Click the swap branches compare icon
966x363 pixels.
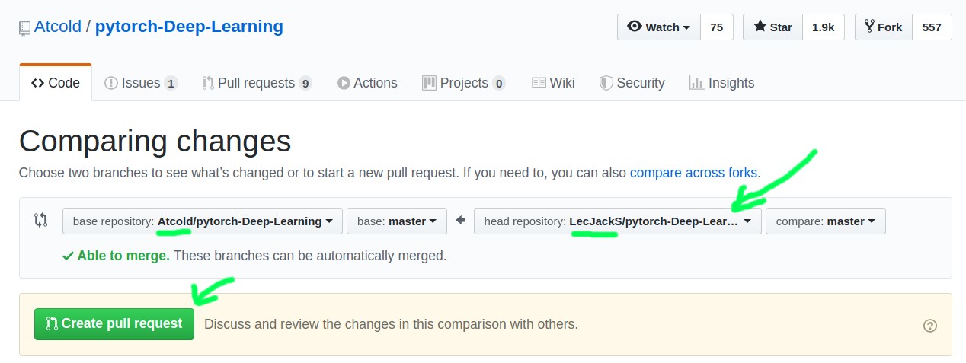pos(41,221)
